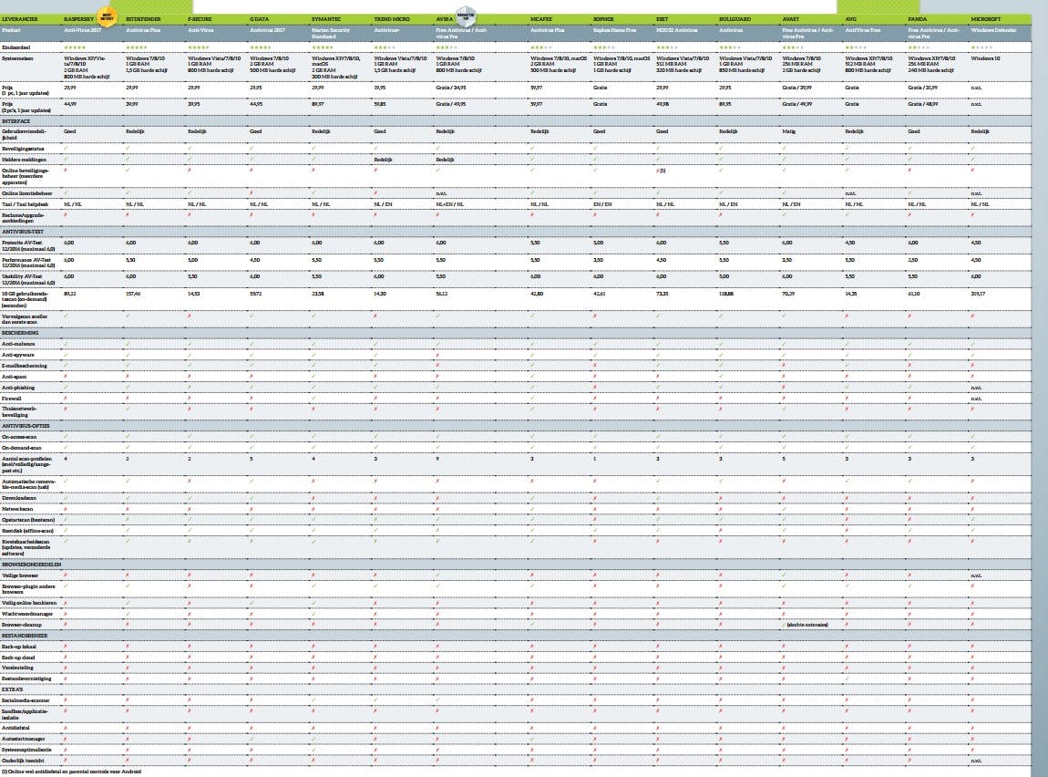The image size is (1048, 777).
Task: Click the SYMANTEC column header
Action: 327,19
